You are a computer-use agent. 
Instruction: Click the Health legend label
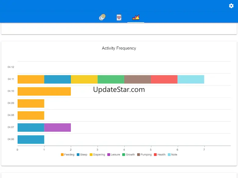(x=161, y=155)
